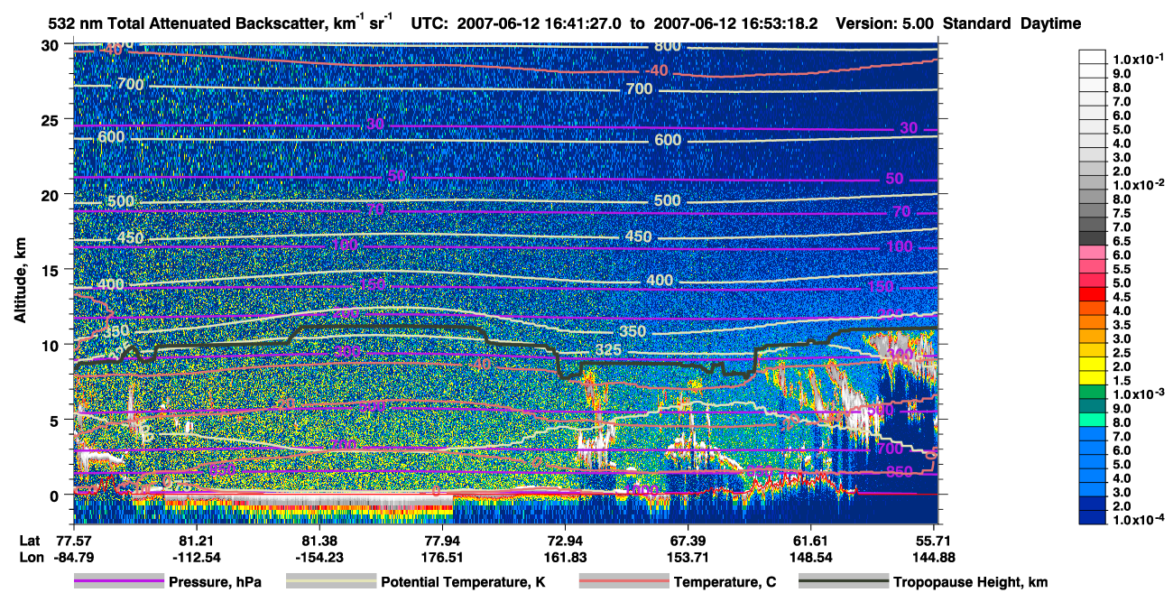The width and height of the screenshot is (1173, 602).
Task: Click longitude value 153.71
Action: (688, 557)
